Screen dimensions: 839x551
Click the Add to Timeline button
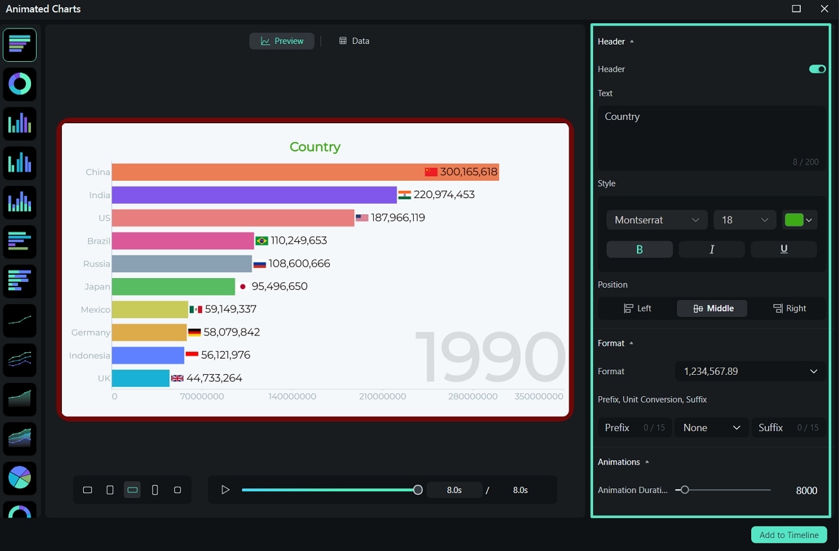(x=788, y=534)
